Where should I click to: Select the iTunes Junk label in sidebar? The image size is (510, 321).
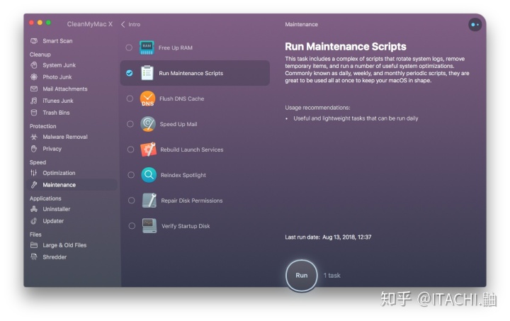58,101
